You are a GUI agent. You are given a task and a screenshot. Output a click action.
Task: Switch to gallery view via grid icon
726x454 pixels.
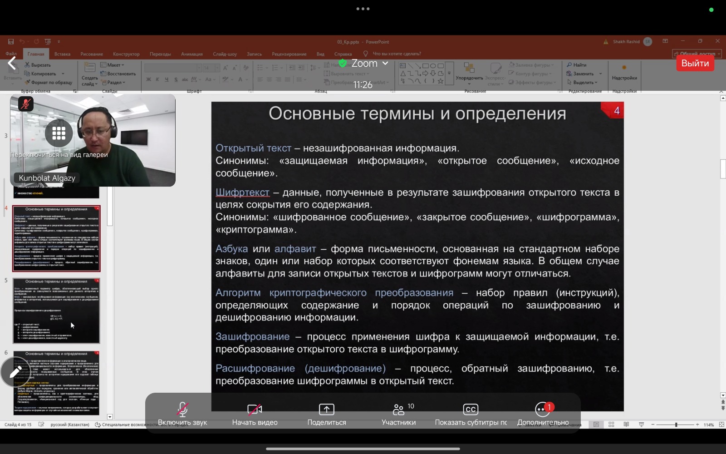tap(59, 133)
